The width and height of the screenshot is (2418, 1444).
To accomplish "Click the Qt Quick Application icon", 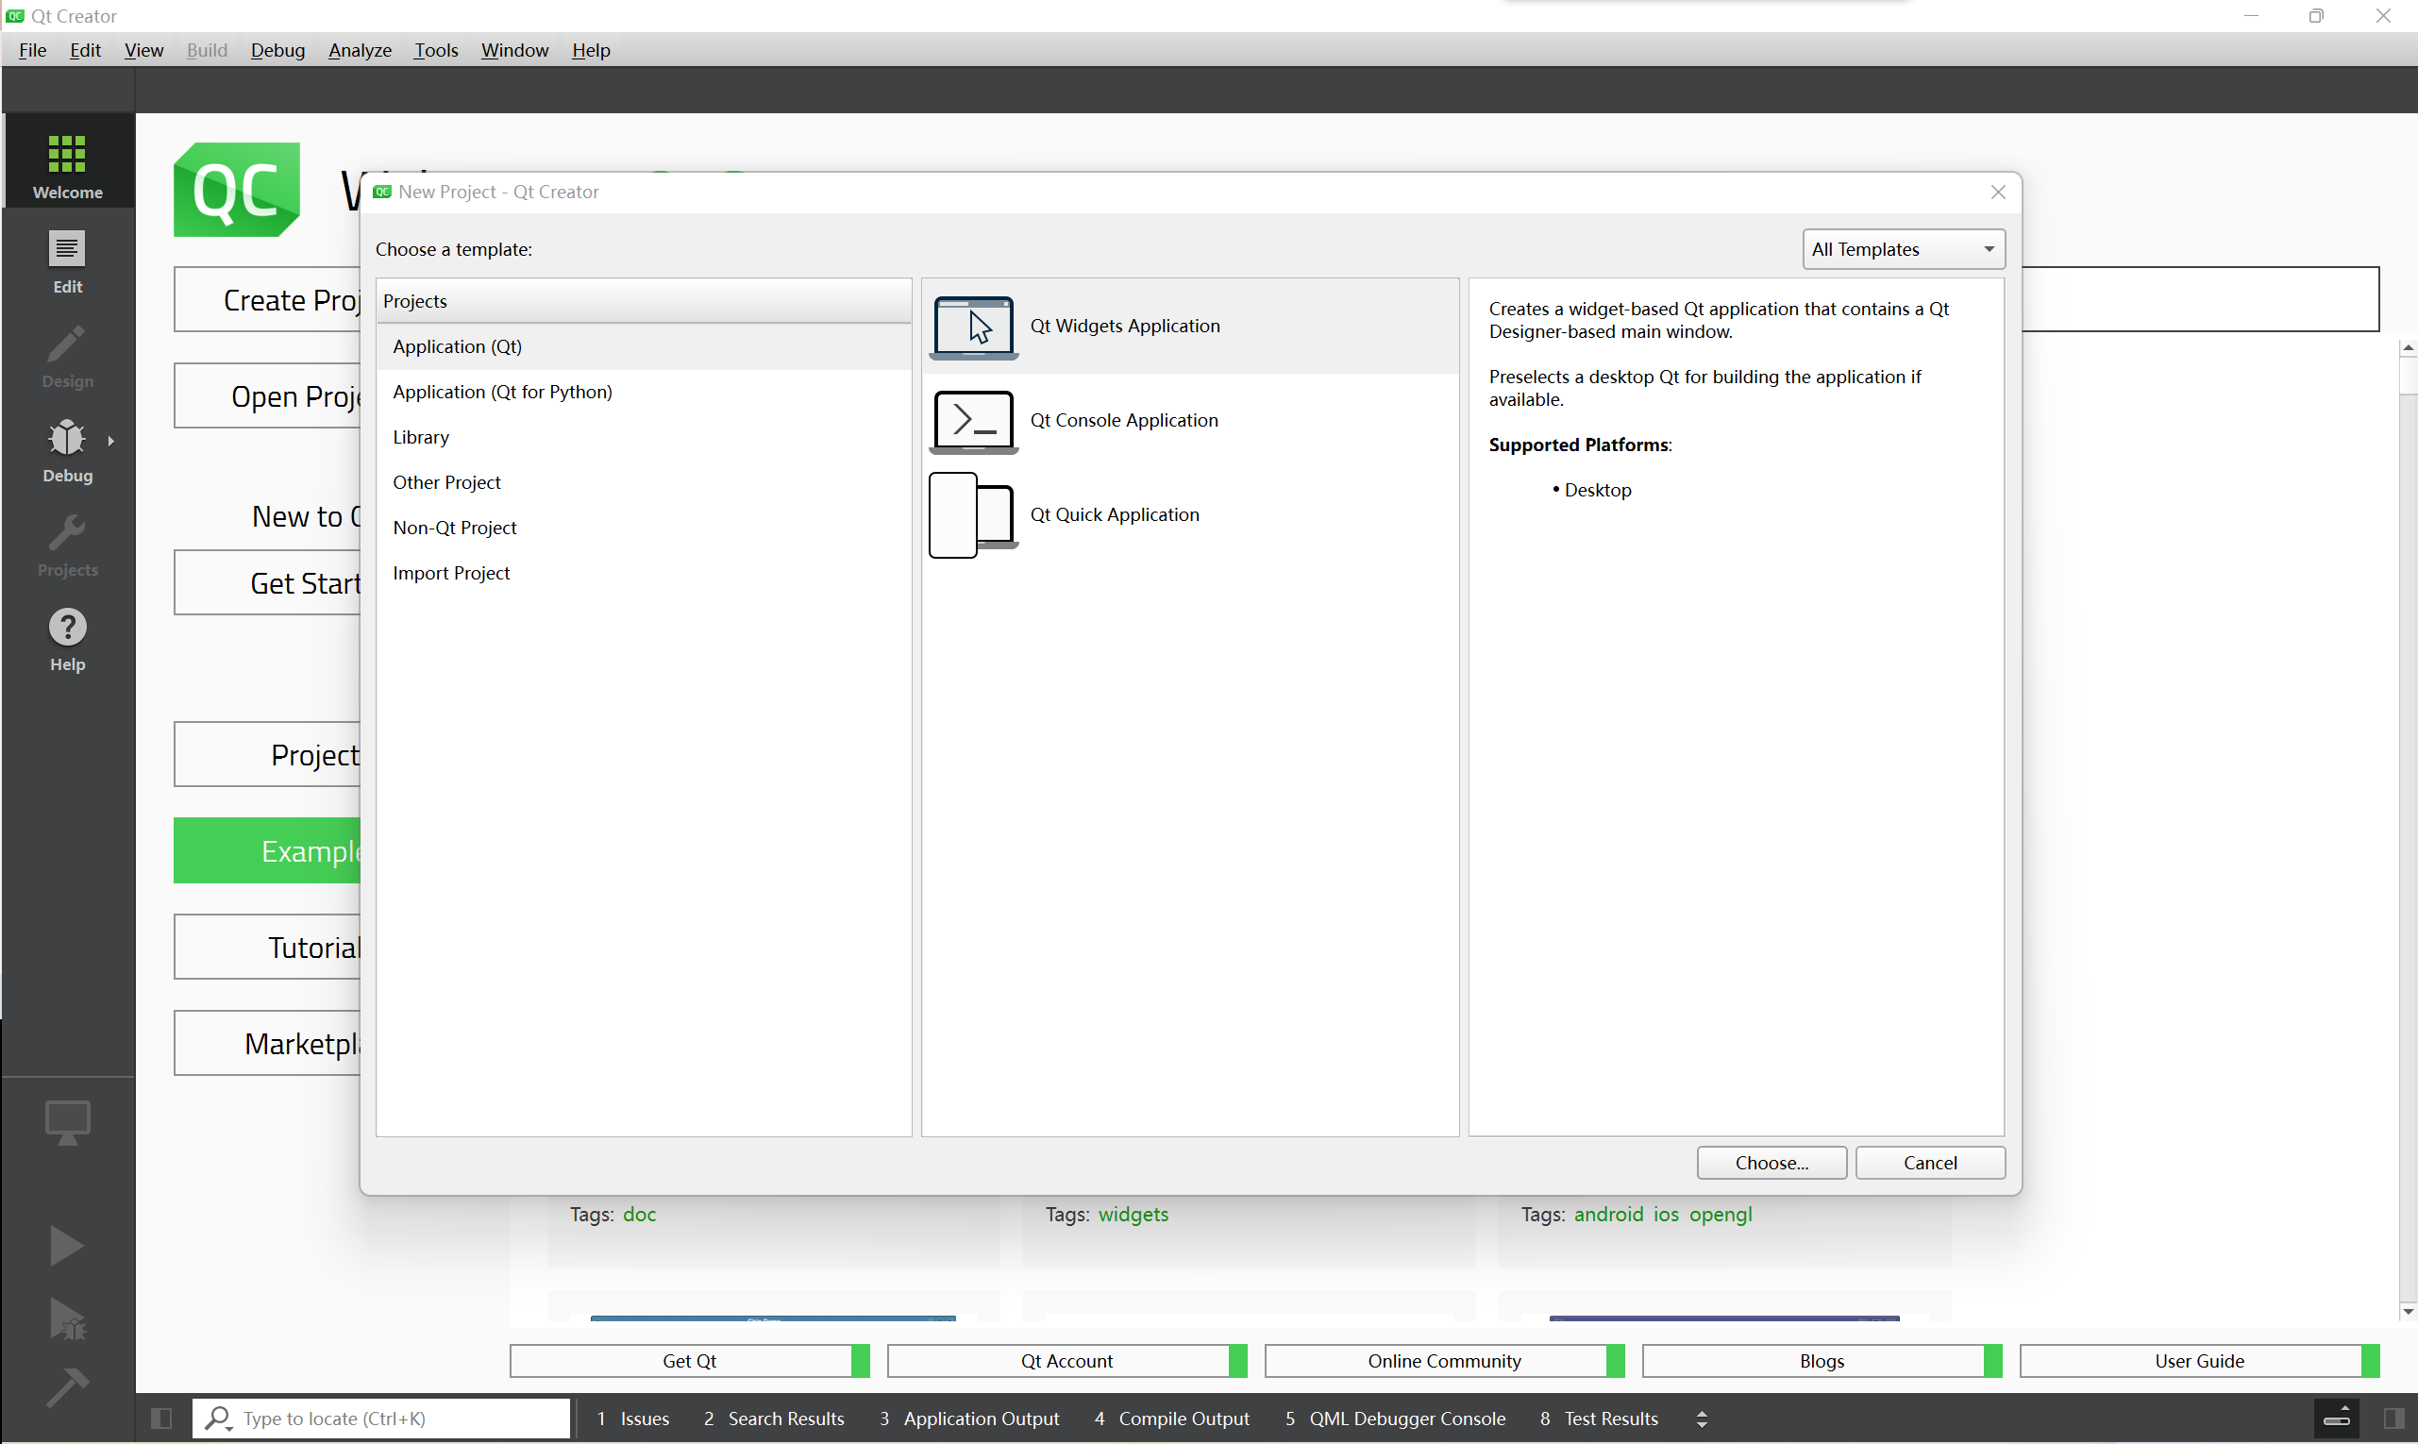I will pos(973,514).
